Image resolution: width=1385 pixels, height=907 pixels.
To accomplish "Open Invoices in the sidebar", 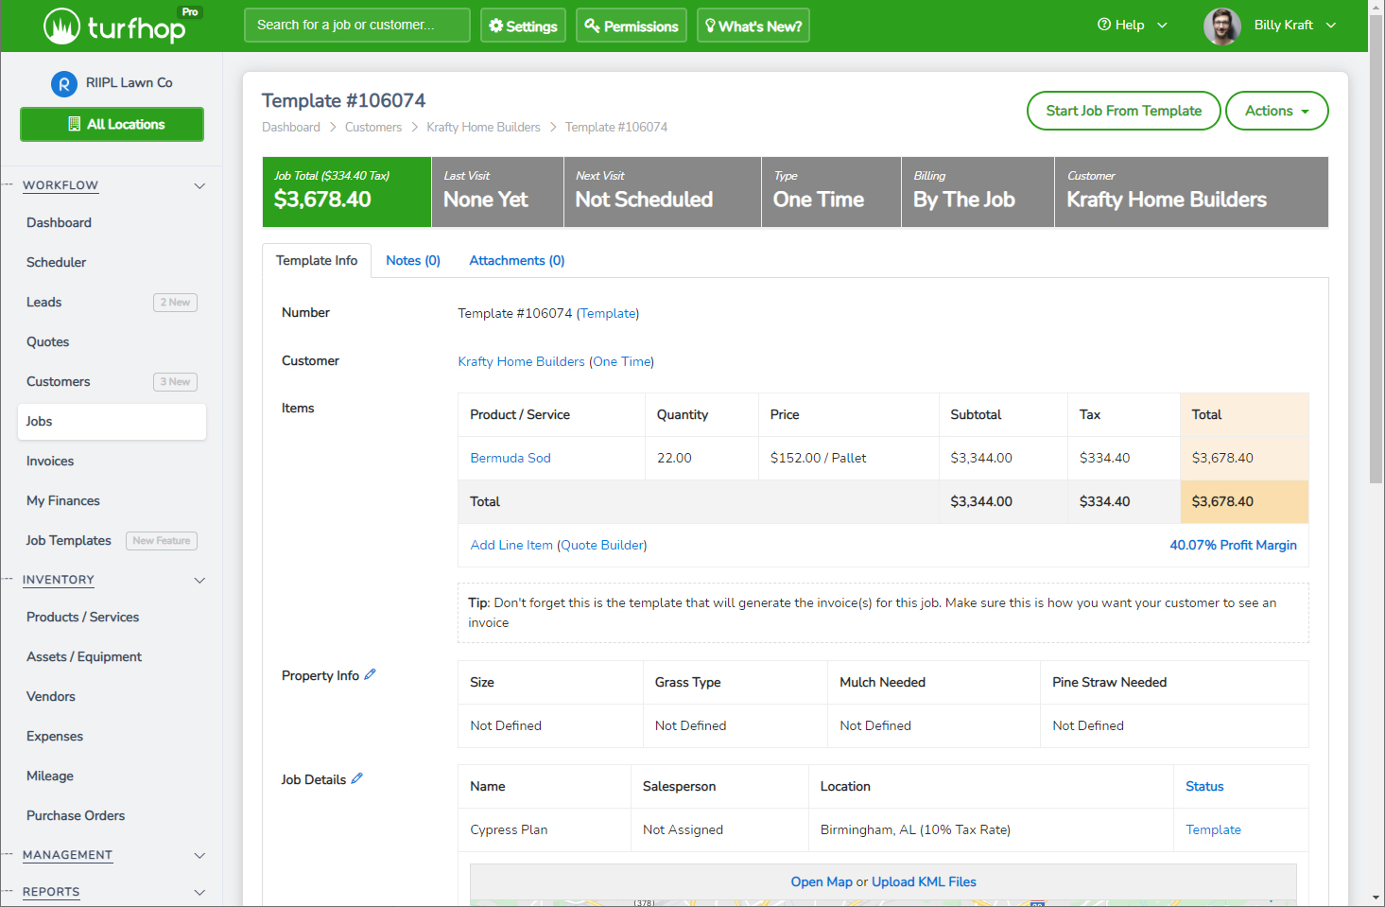I will coord(50,461).
